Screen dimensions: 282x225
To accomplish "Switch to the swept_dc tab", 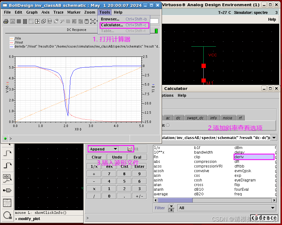I will (195, 118).
